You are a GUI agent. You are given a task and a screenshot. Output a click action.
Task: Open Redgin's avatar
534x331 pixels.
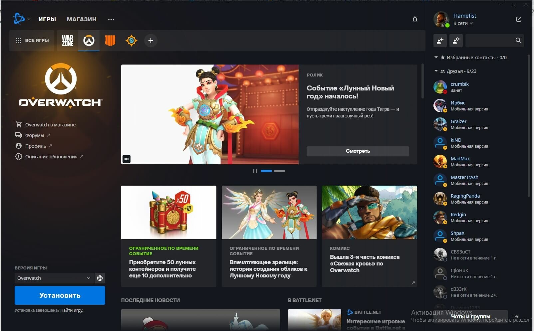pyautogui.click(x=440, y=217)
